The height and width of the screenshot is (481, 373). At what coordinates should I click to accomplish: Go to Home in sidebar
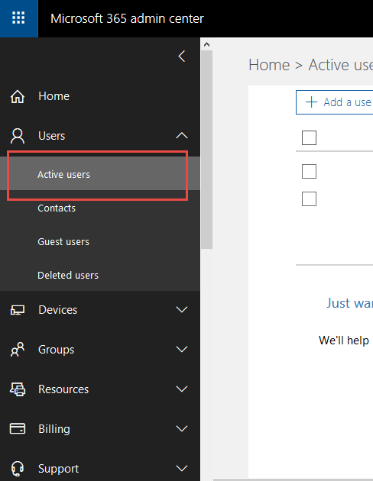point(54,96)
